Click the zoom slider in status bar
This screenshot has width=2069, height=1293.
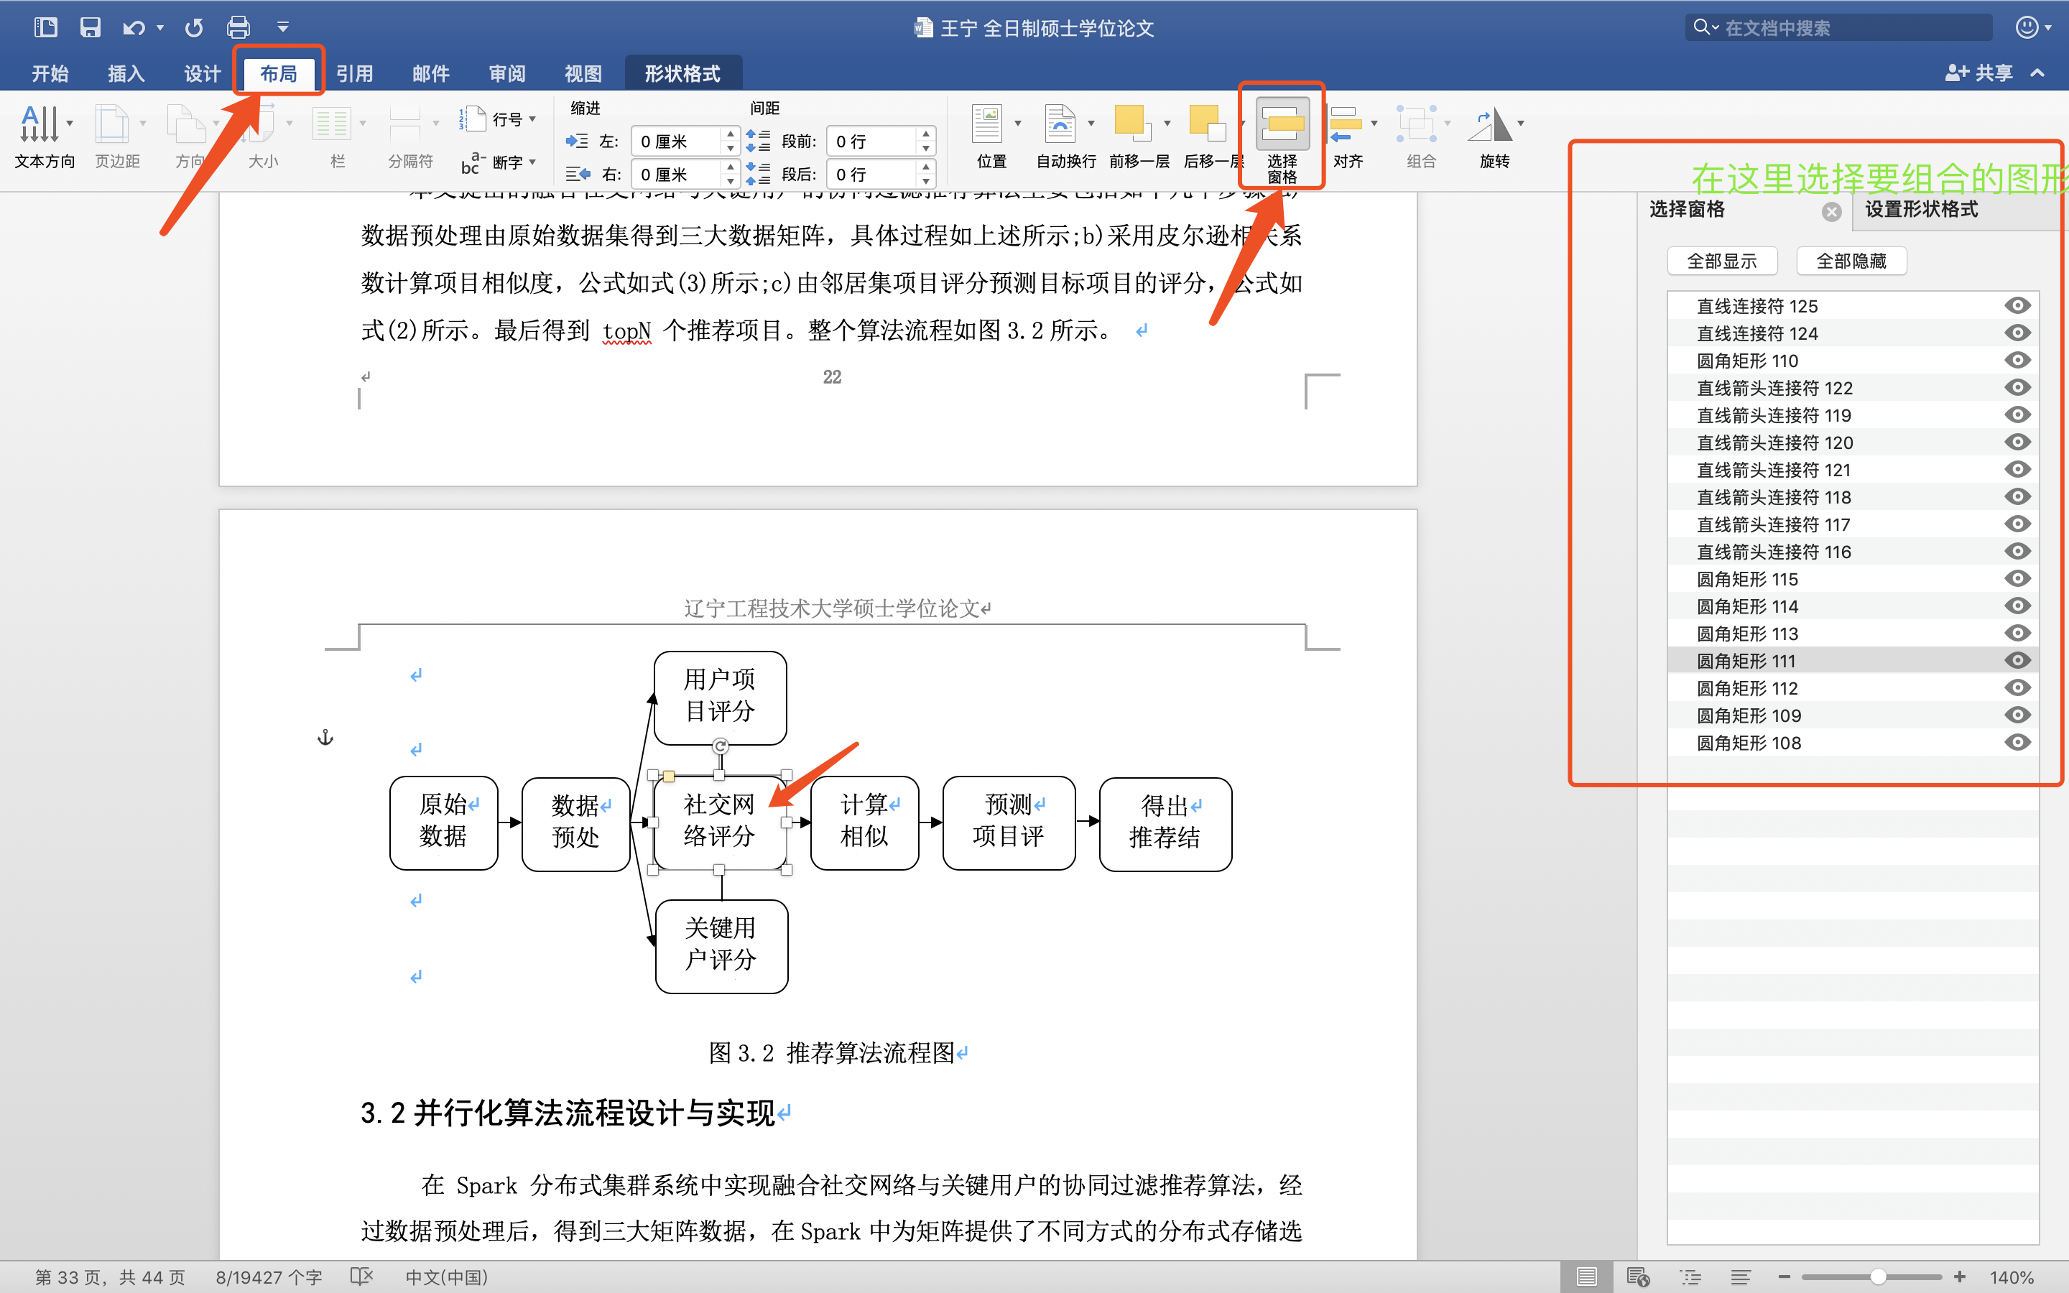pyautogui.click(x=1877, y=1276)
